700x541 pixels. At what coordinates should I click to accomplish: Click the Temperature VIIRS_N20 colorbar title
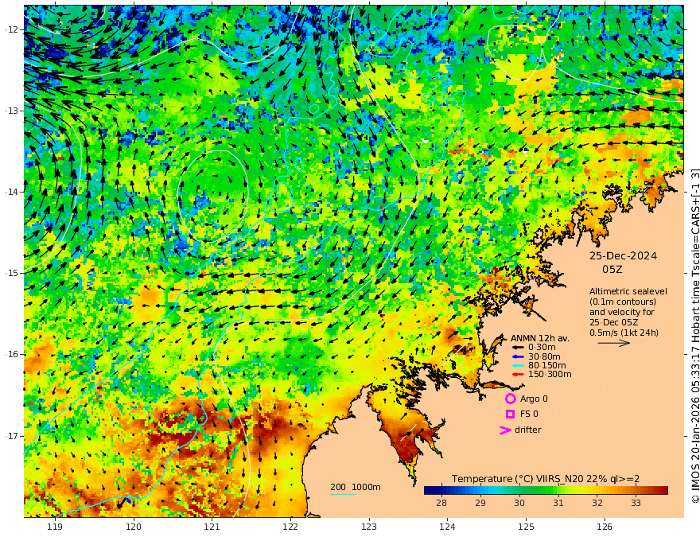(546, 479)
